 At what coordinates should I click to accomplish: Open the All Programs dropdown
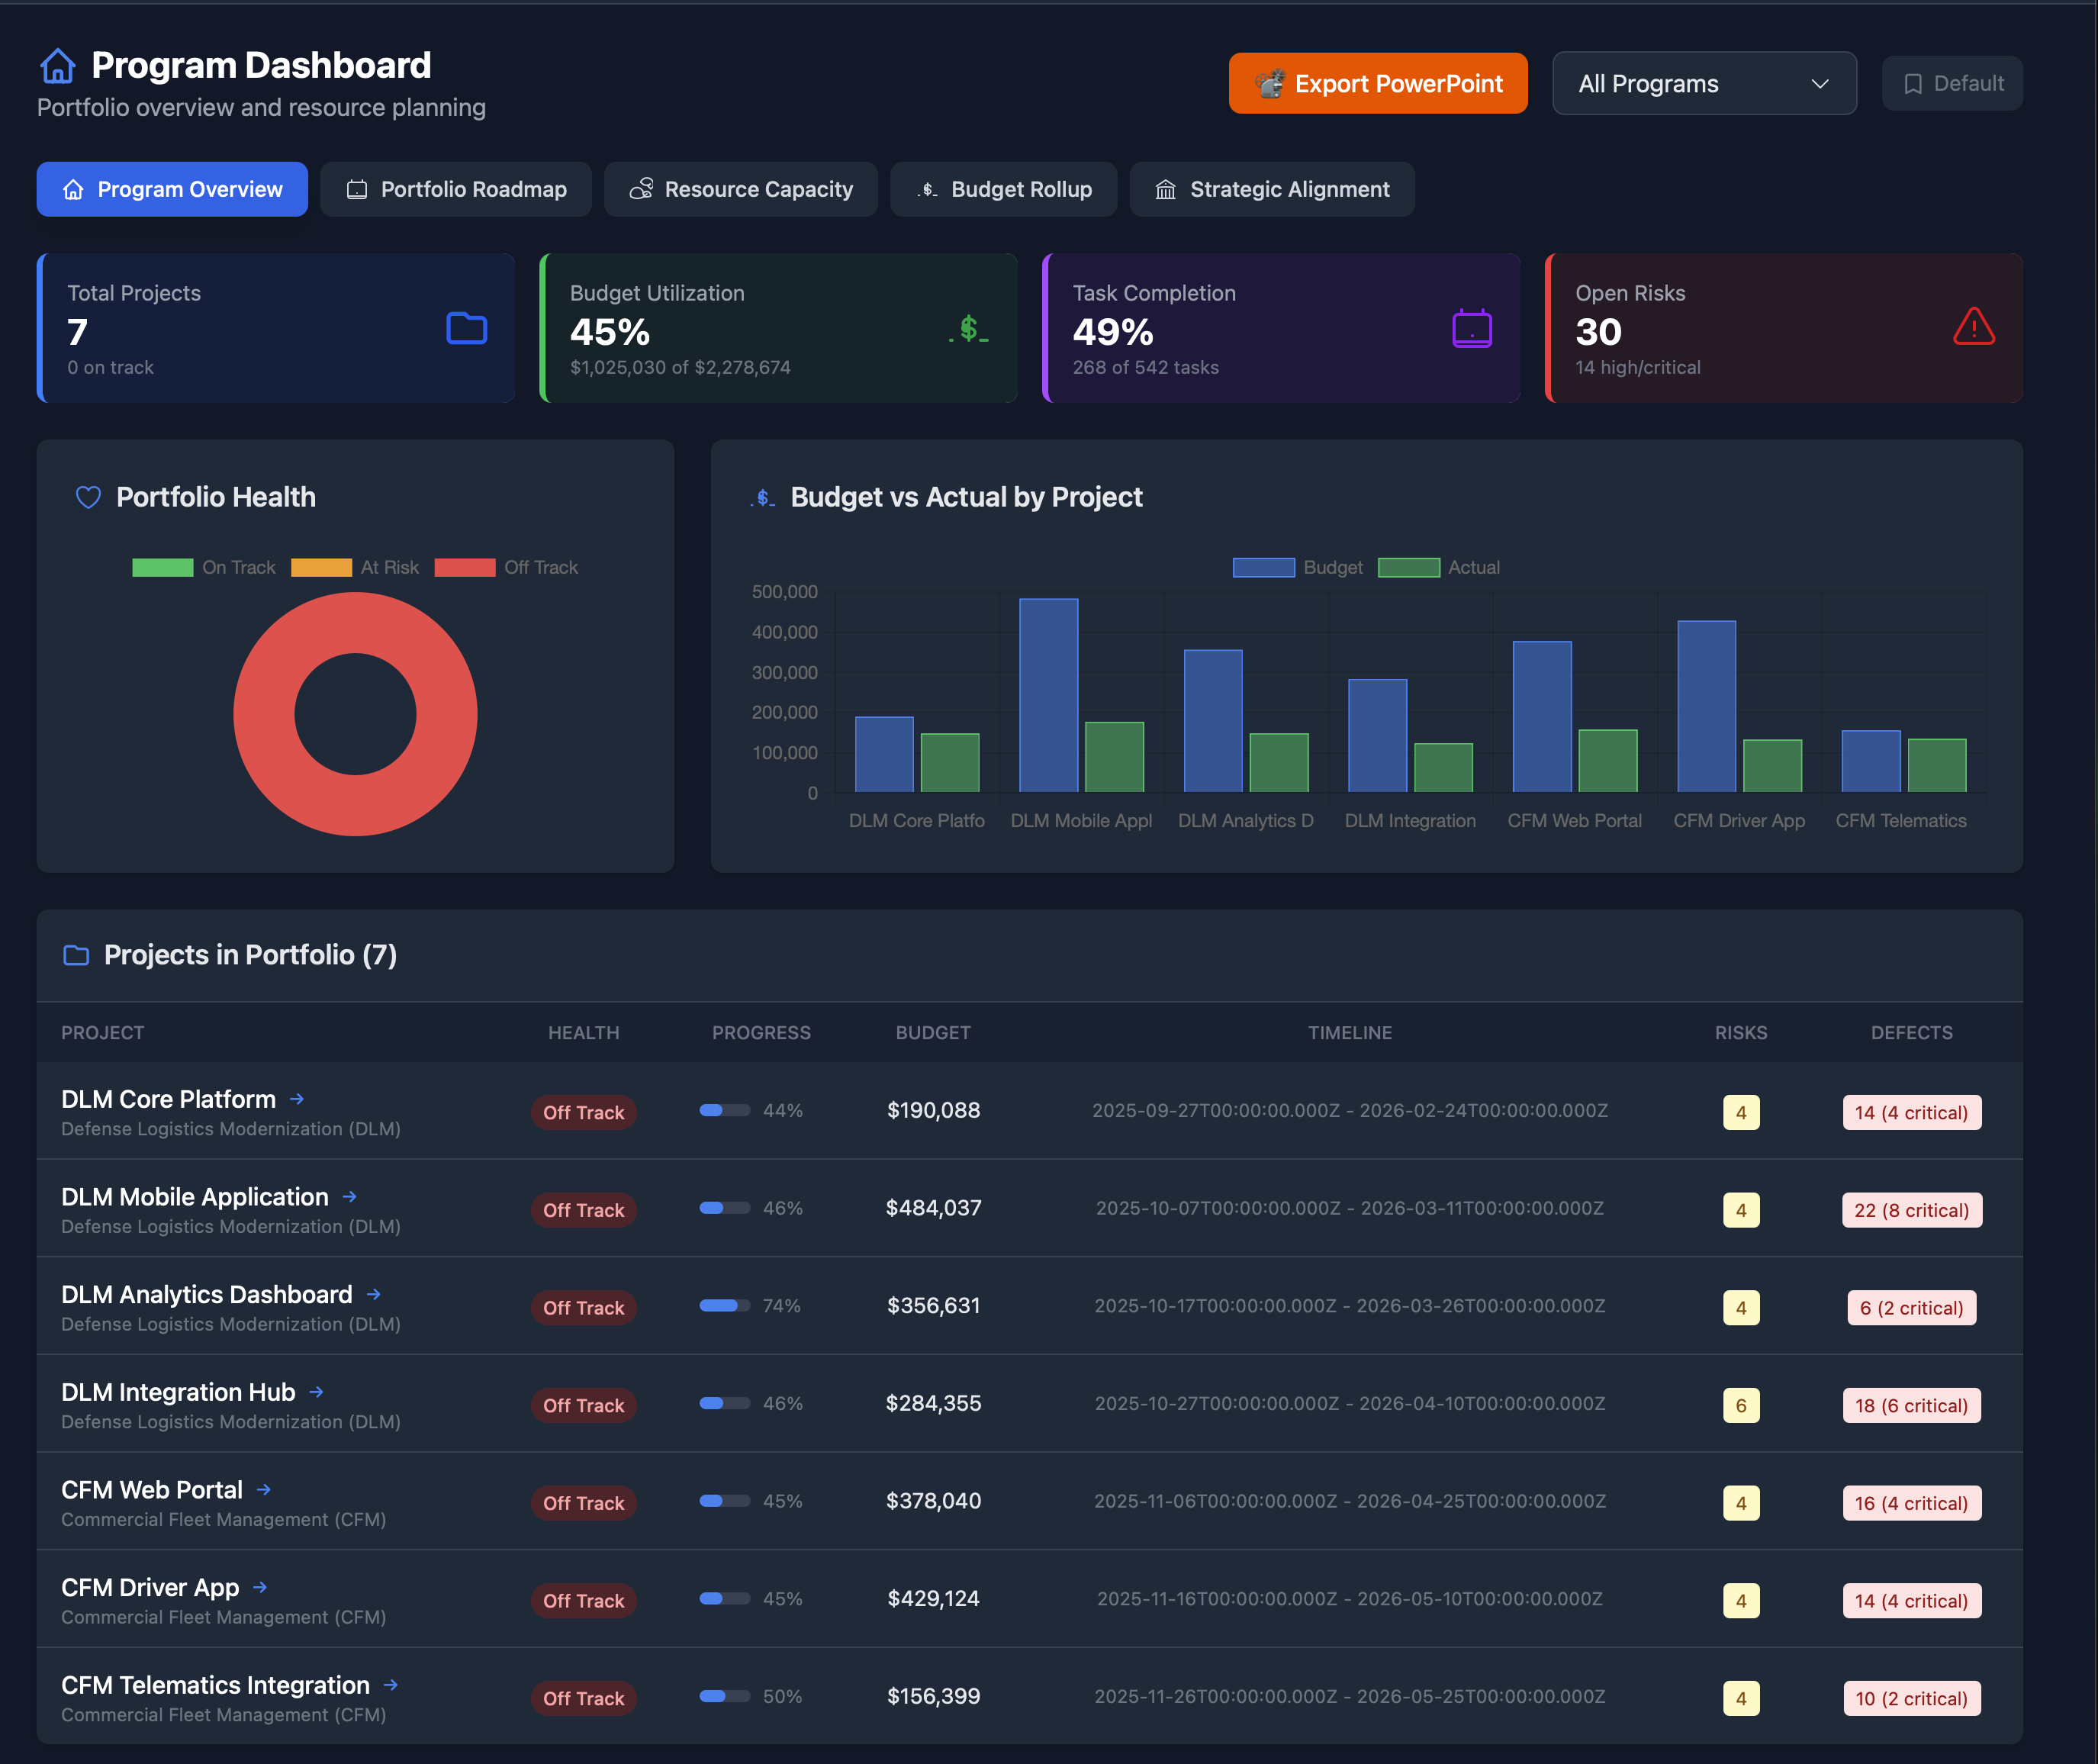(x=1703, y=83)
